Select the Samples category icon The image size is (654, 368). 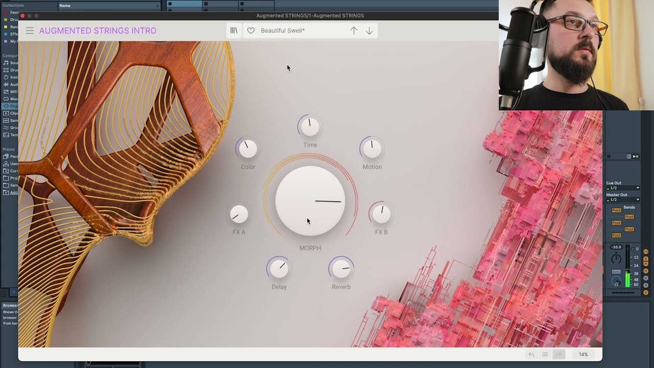click(6, 120)
